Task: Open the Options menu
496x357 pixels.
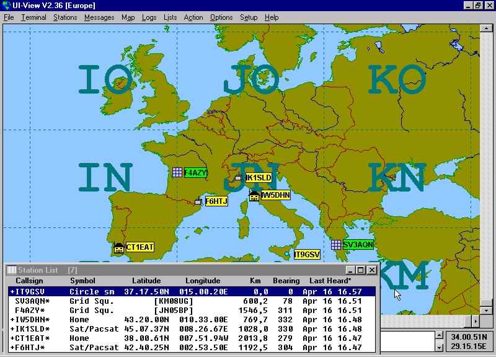Action: [x=221, y=17]
